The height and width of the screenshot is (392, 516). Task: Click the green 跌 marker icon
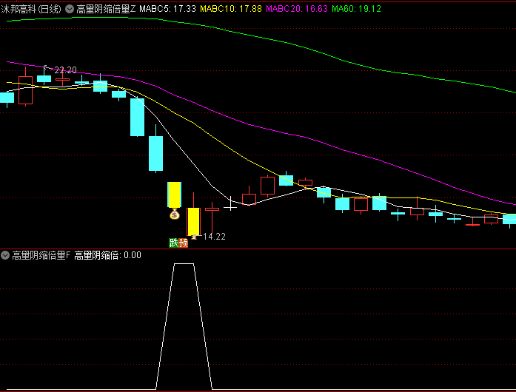(x=174, y=242)
